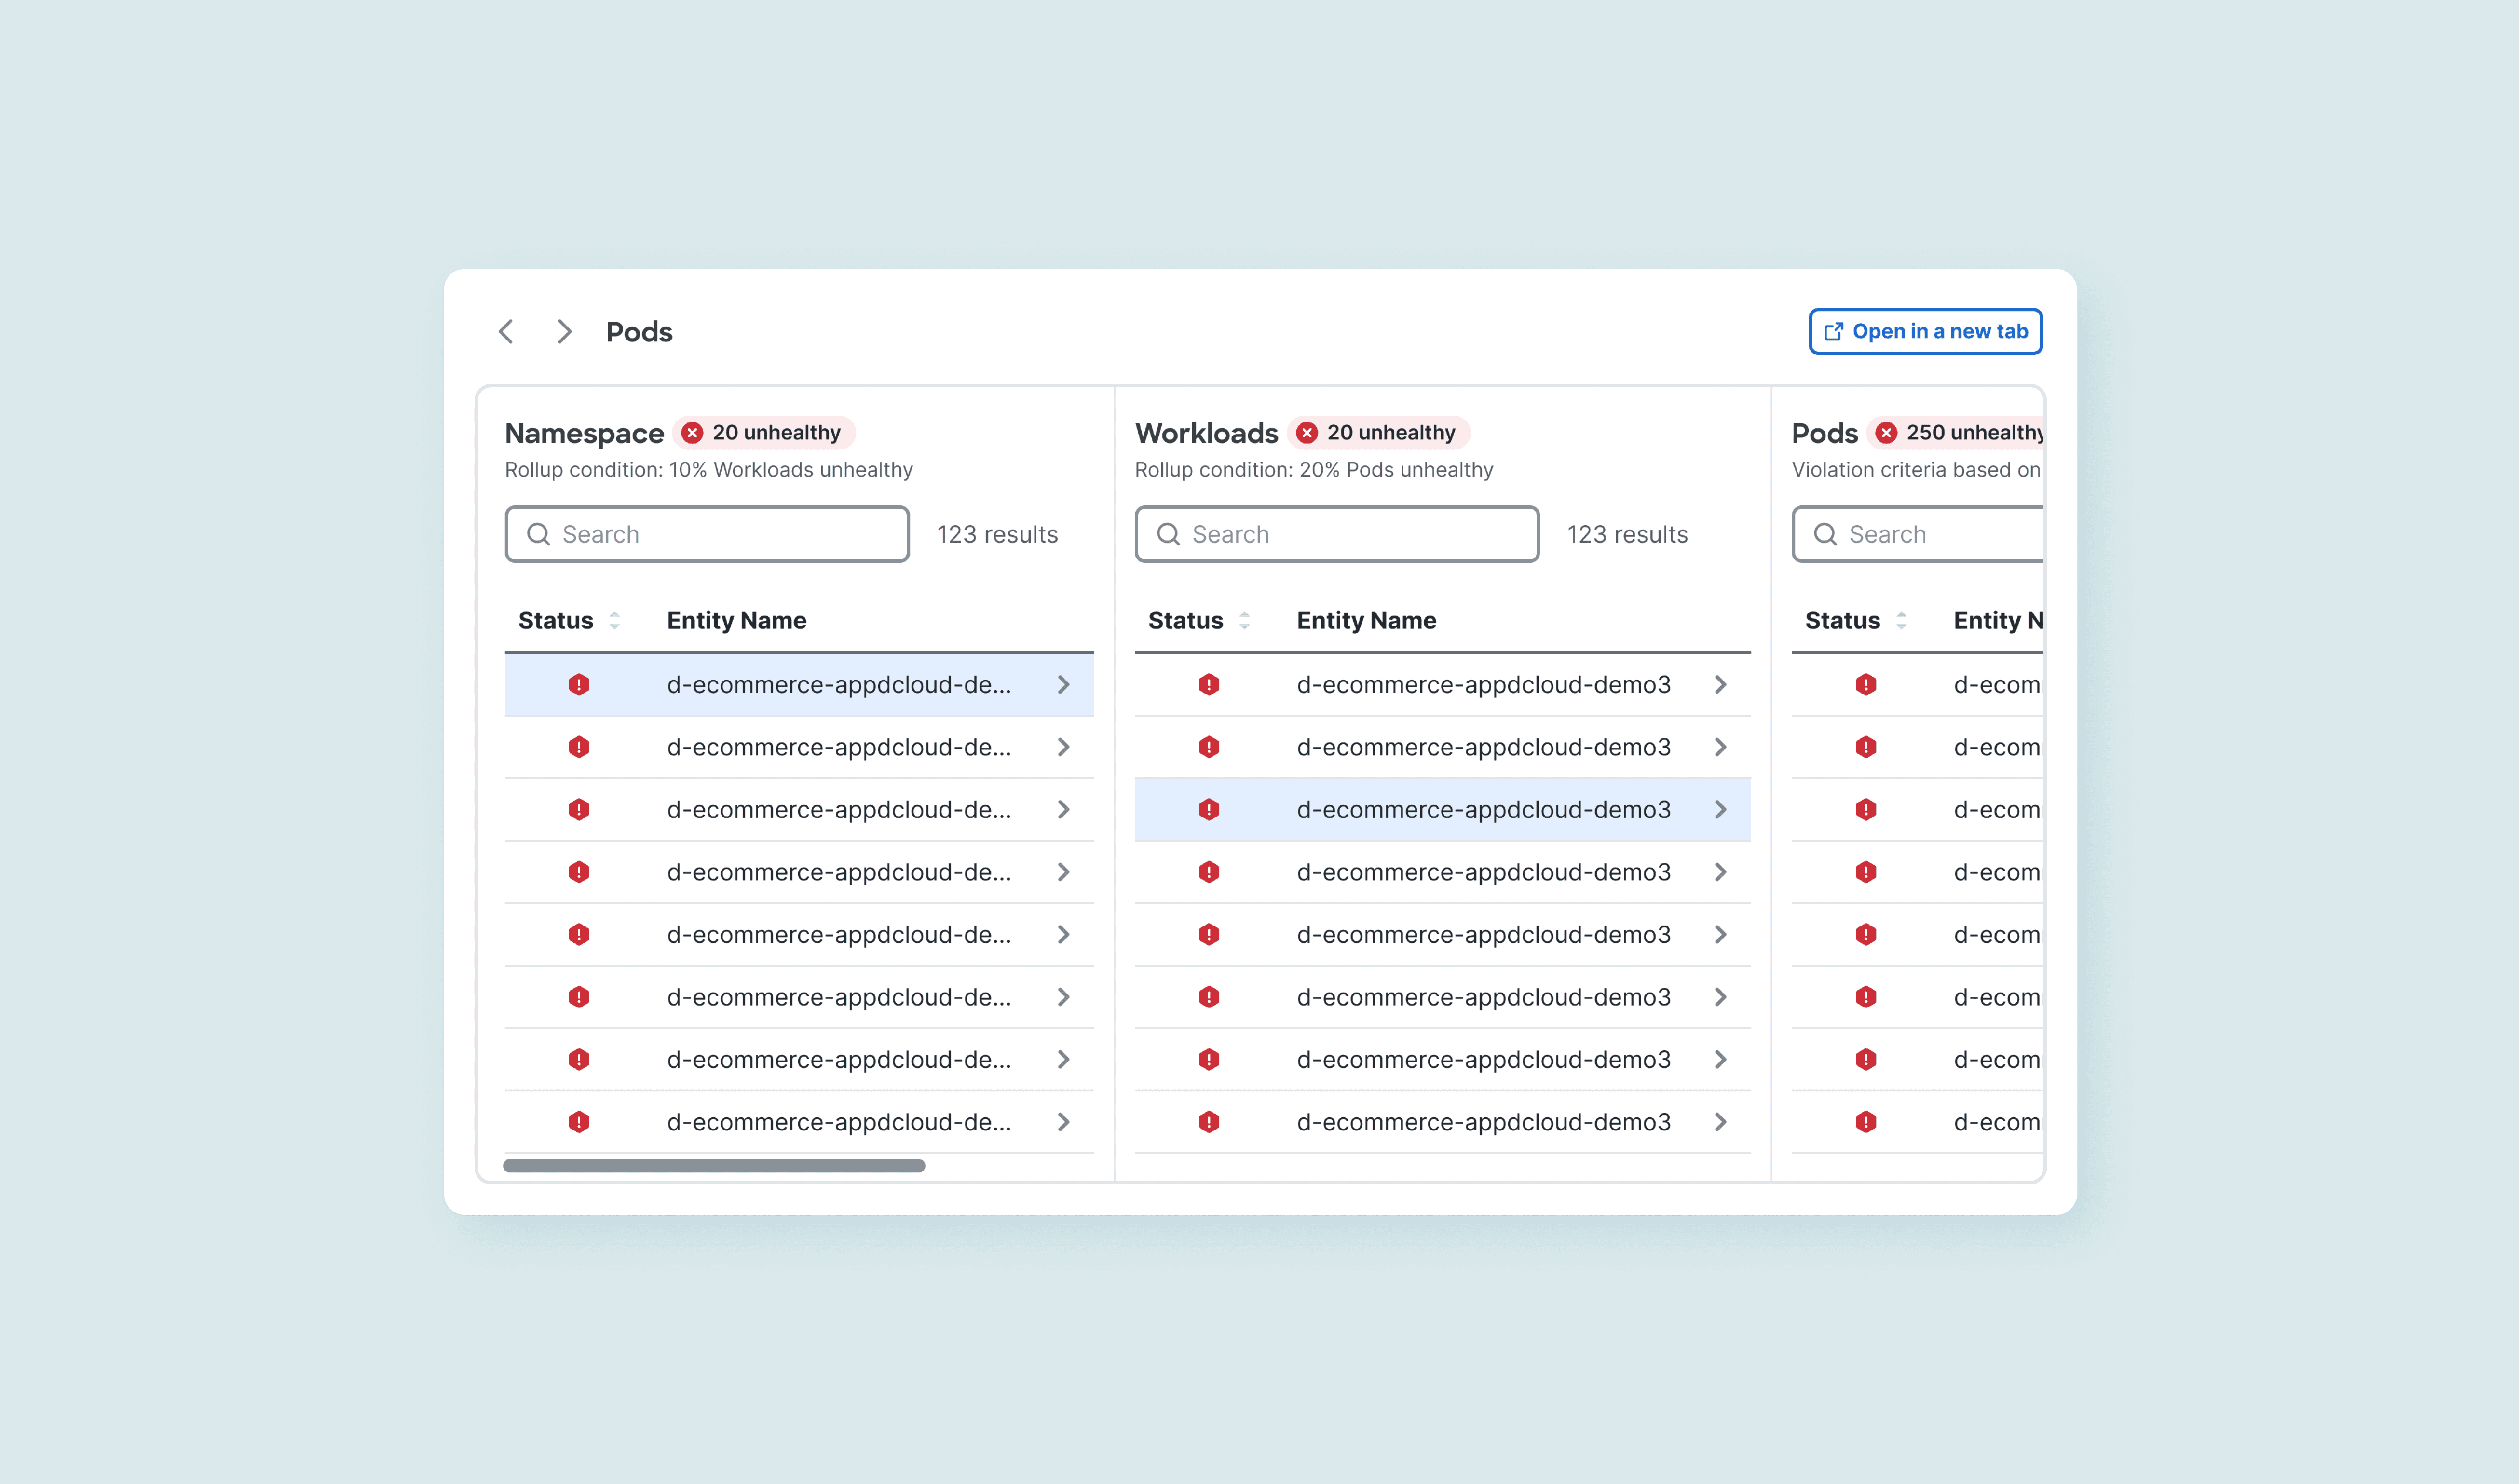Click Open in a new tab button

tap(1925, 332)
